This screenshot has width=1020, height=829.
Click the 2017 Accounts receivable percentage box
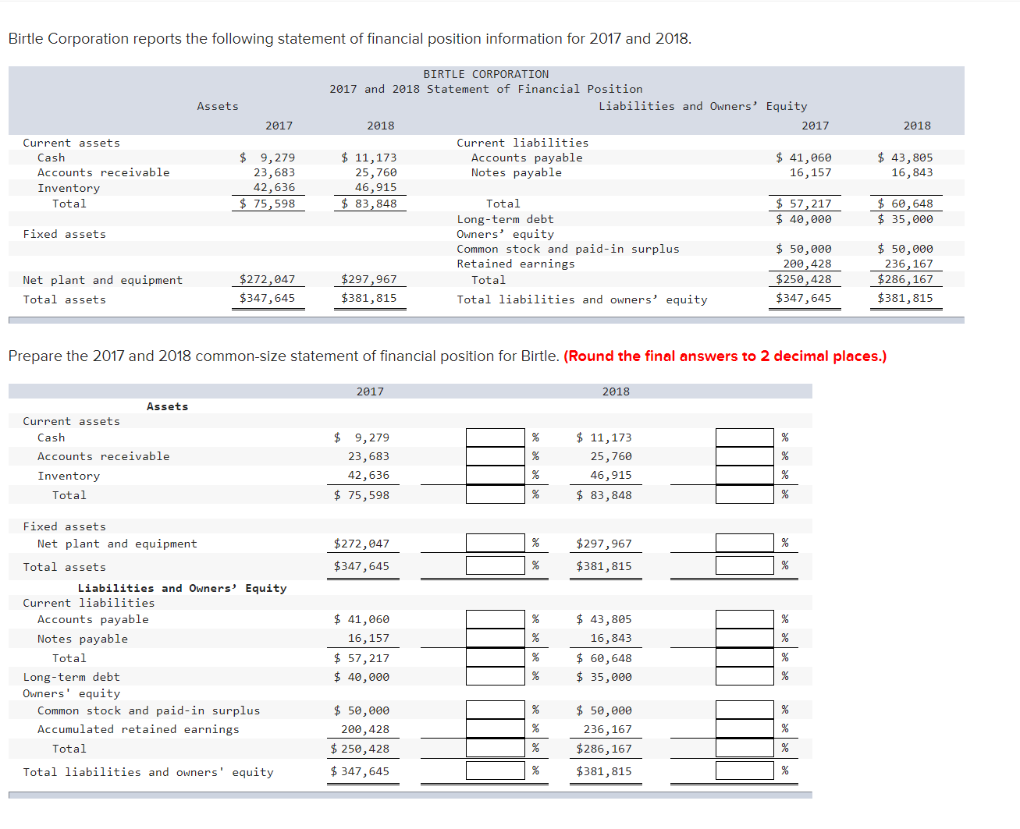(496, 456)
